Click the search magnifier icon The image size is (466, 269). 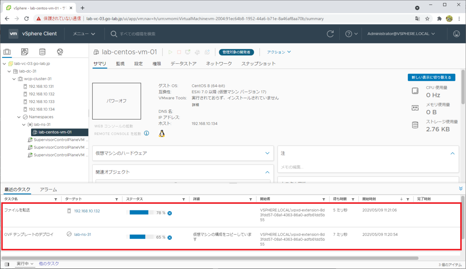point(114,34)
